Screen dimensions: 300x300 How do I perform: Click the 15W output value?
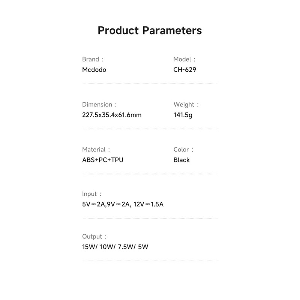coord(88,247)
